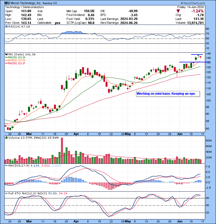Screen dimensions: 216x224
Task: Click the MU ticker symbol in the header
Action: point(7,3)
